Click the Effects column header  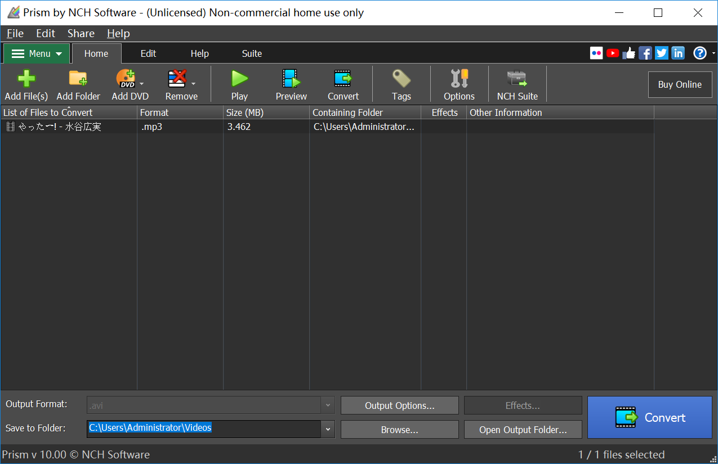tap(444, 112)
